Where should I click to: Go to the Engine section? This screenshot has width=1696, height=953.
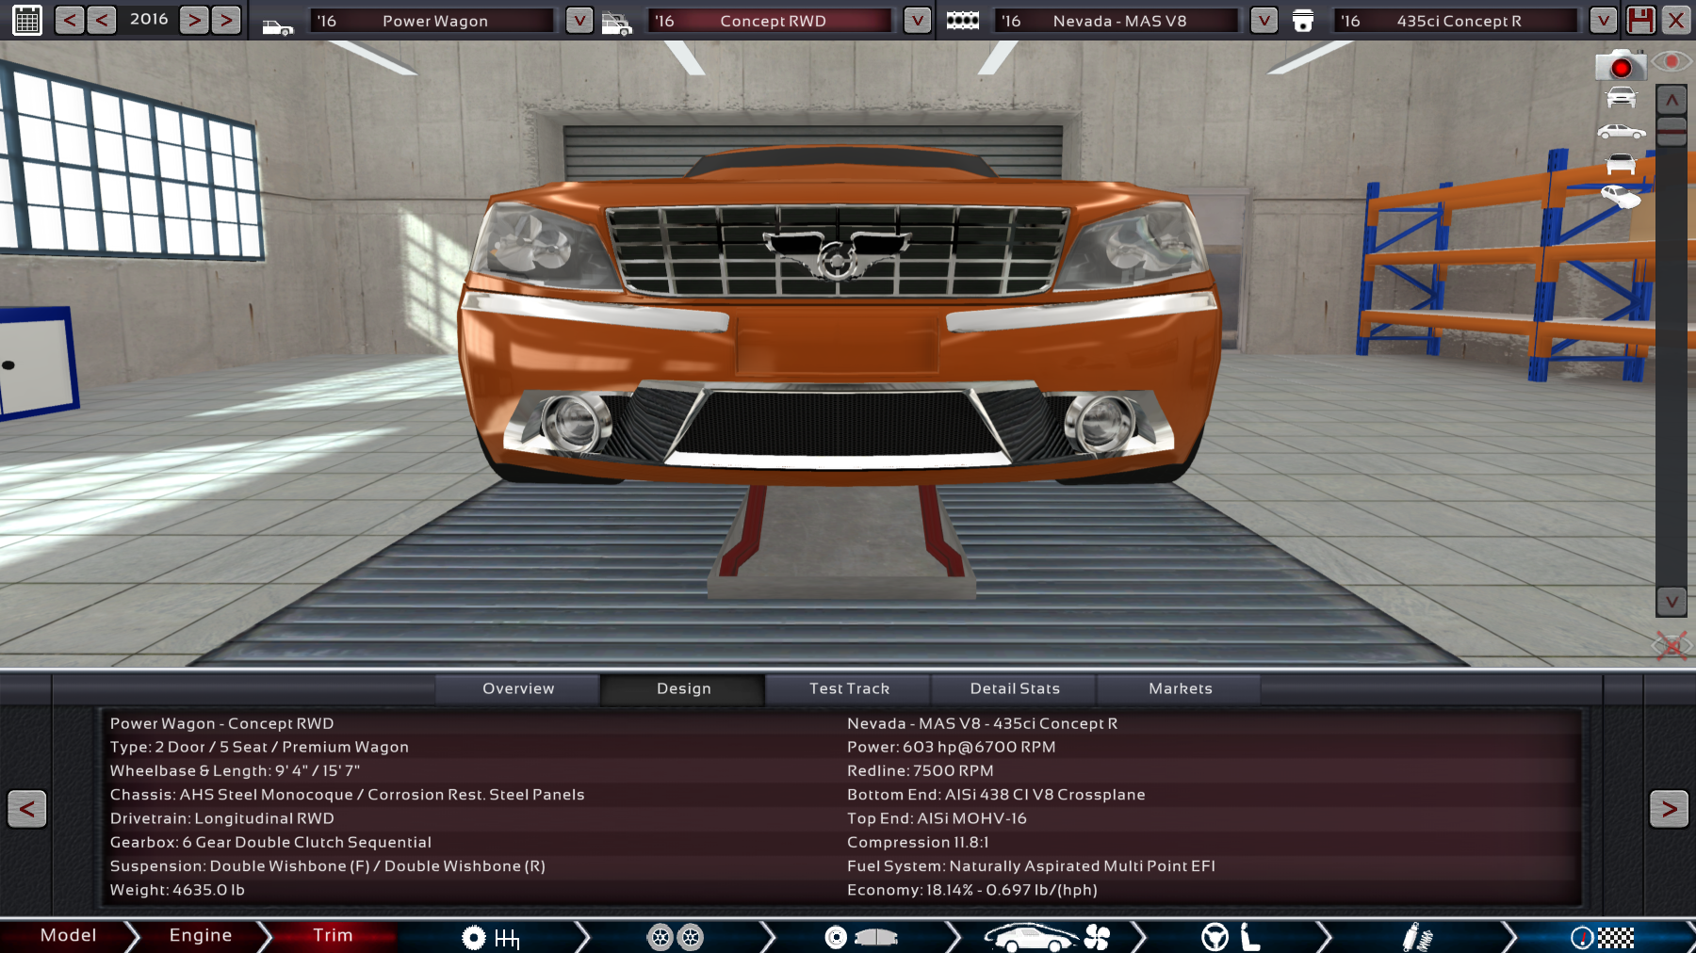tap(200, 935)
